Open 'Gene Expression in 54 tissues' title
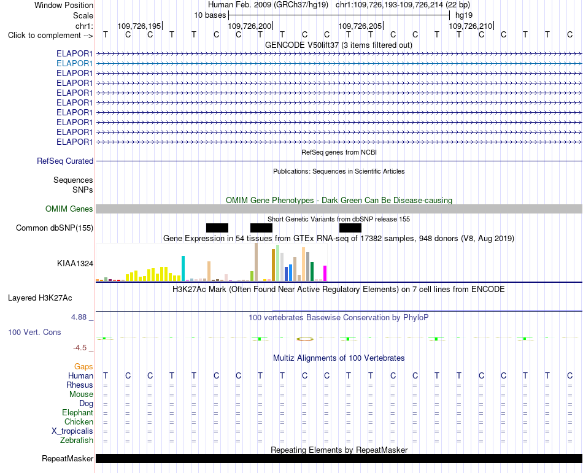The image size is (583, 473). [339, 239]
